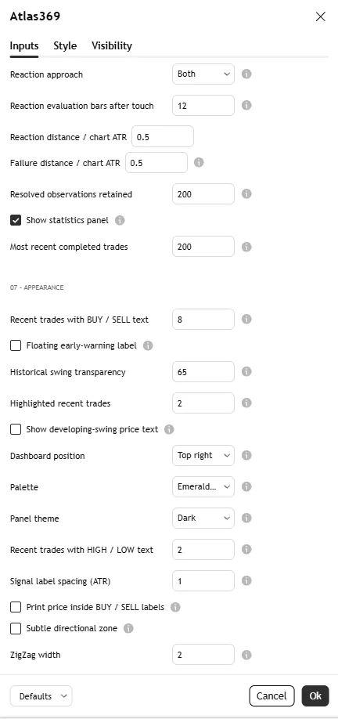Viewport: 338px width, 719px height.
Task: Click info icon next to Reaction approach
Action: click(246, 74)
